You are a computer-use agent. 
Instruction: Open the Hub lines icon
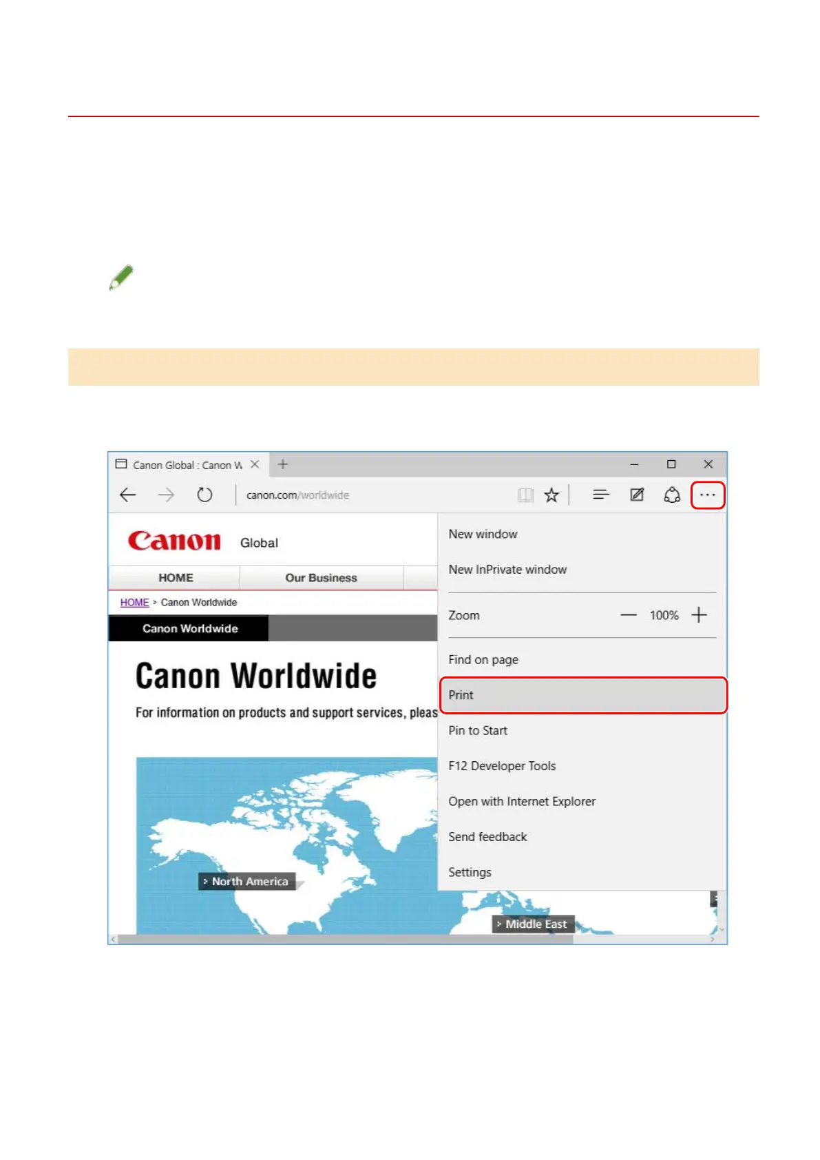(x=601, y=495)
